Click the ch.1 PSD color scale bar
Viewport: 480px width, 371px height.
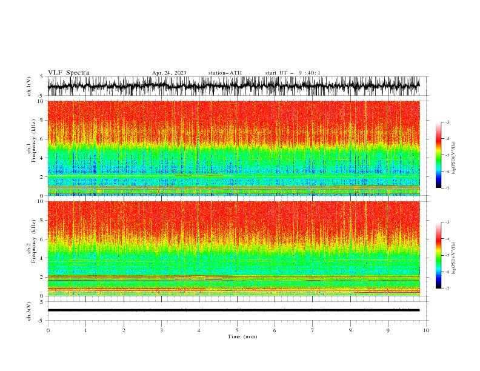[x=438, y=155]
